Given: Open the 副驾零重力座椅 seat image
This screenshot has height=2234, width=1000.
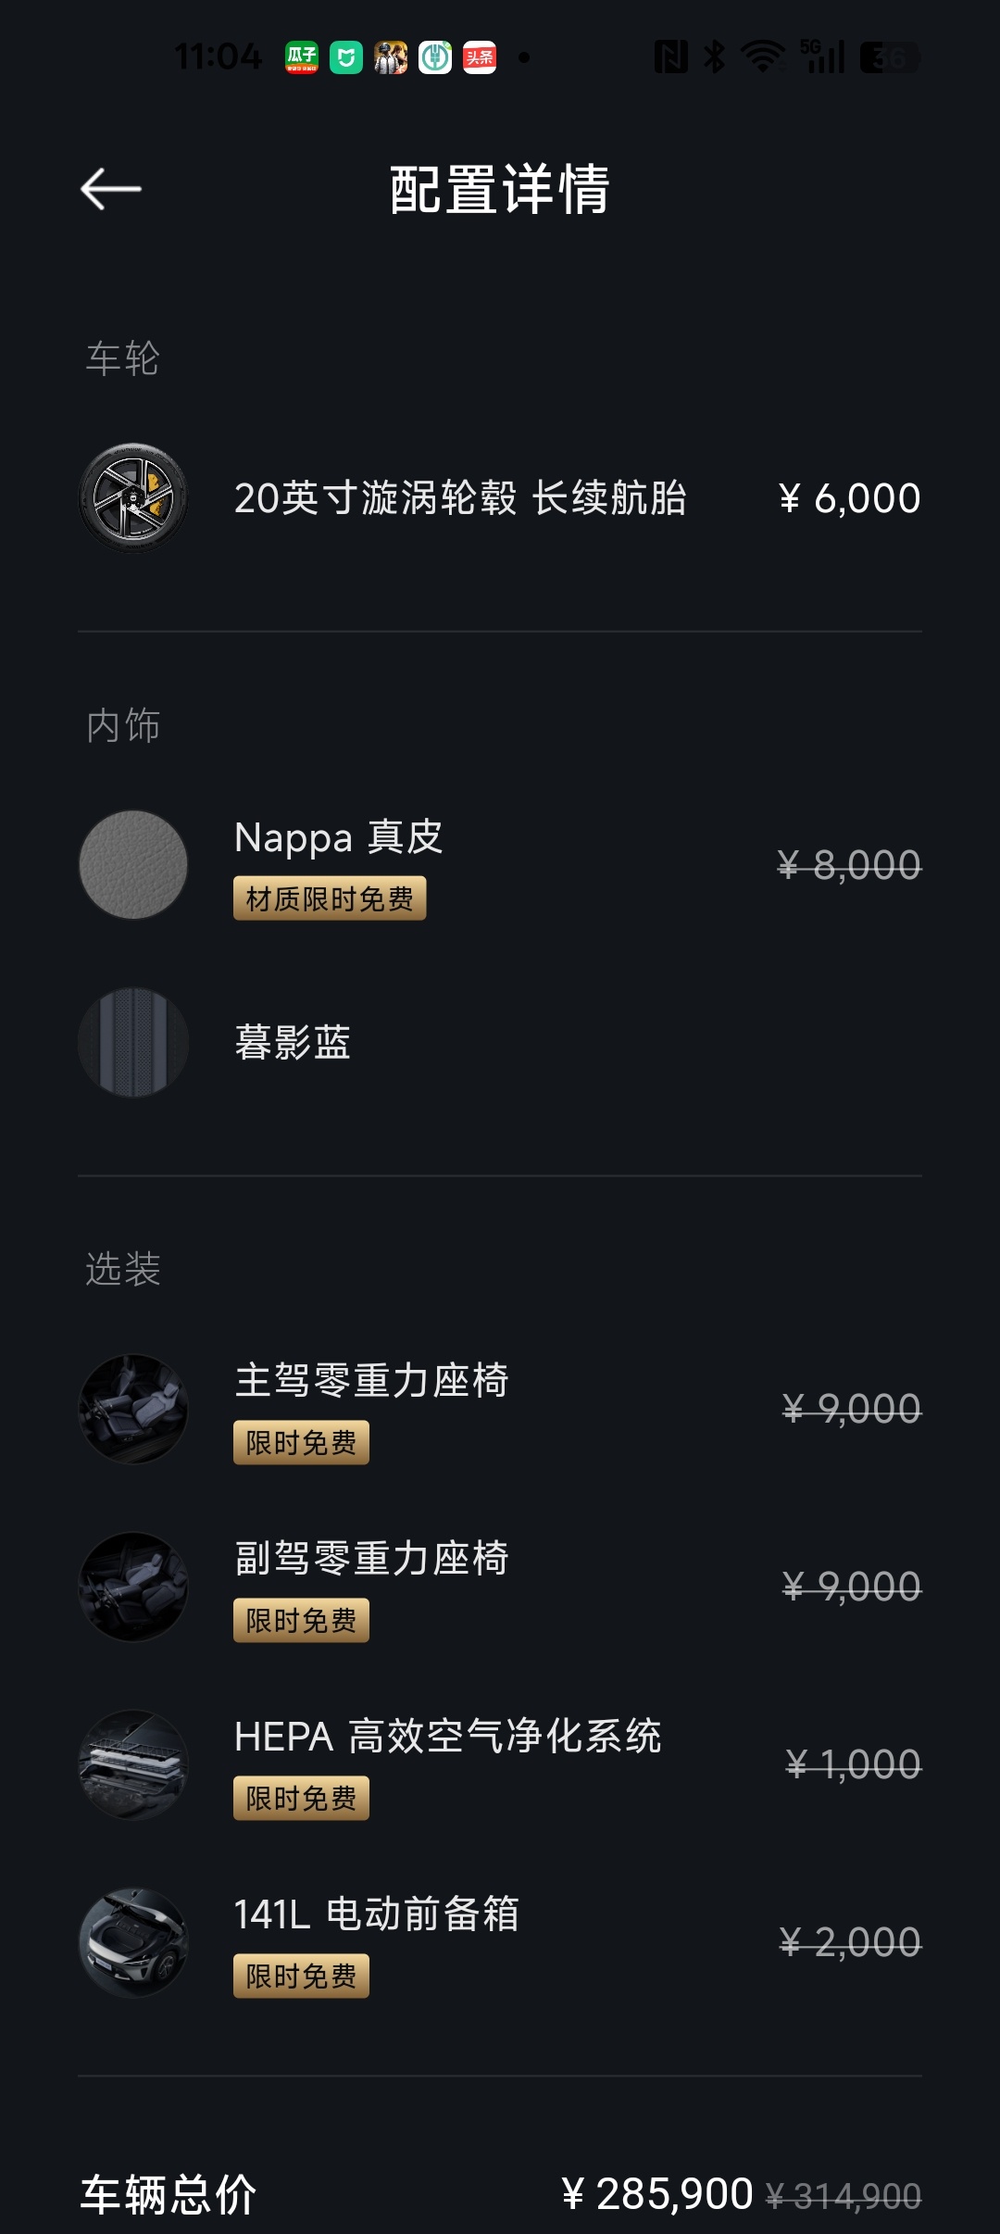Looking at the screenshot, I should 133,1587.
